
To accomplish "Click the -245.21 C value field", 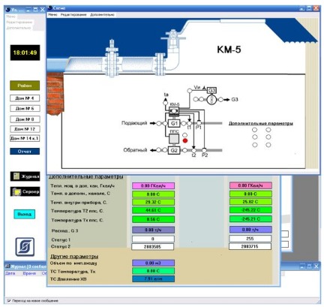I will coord(250,219).
